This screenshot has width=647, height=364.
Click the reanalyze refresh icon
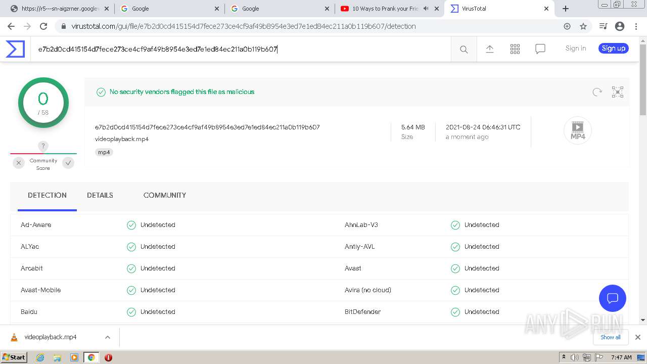pos(597,92)
